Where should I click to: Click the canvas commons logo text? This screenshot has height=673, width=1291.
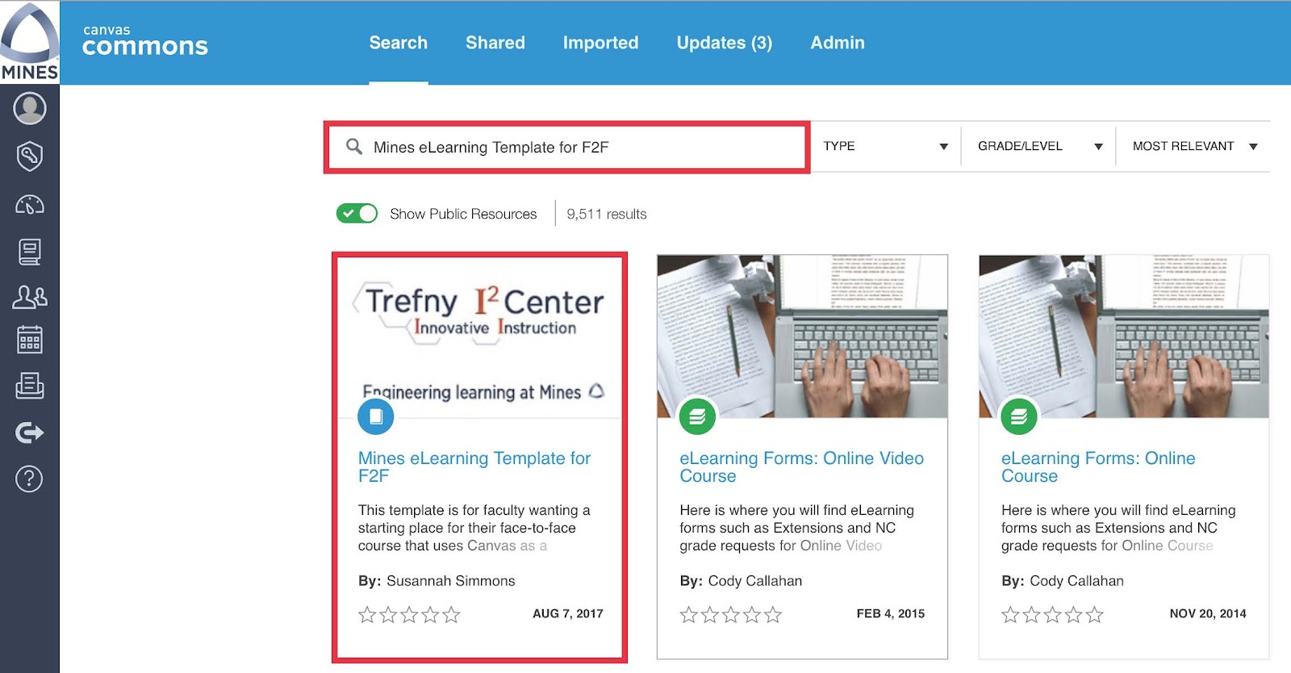click(145, 41)
